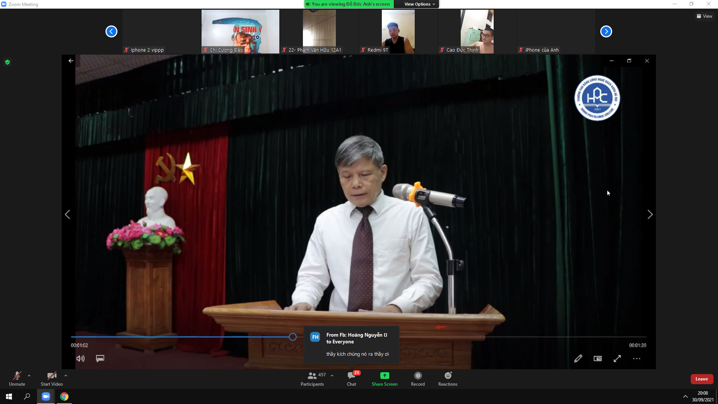
Task: Open the View layout menu
Action: pos(704,16)
